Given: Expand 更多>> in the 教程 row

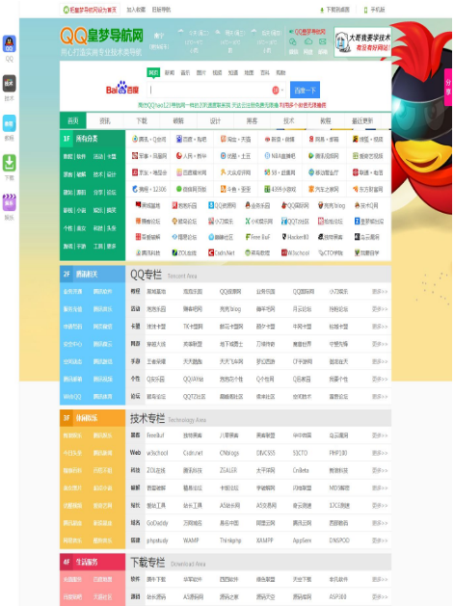Looking at the screenshot, I should point(380,291).
